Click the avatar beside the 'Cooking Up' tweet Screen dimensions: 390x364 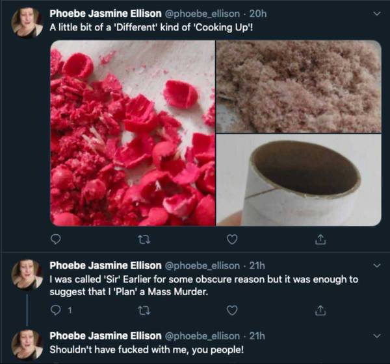(x=28, y=23)
